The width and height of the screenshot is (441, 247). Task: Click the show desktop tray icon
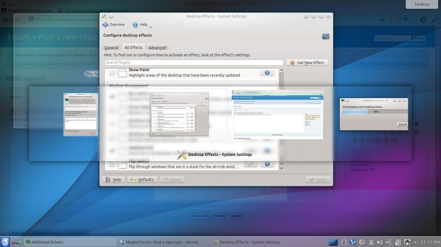click(x=333, y=242)
